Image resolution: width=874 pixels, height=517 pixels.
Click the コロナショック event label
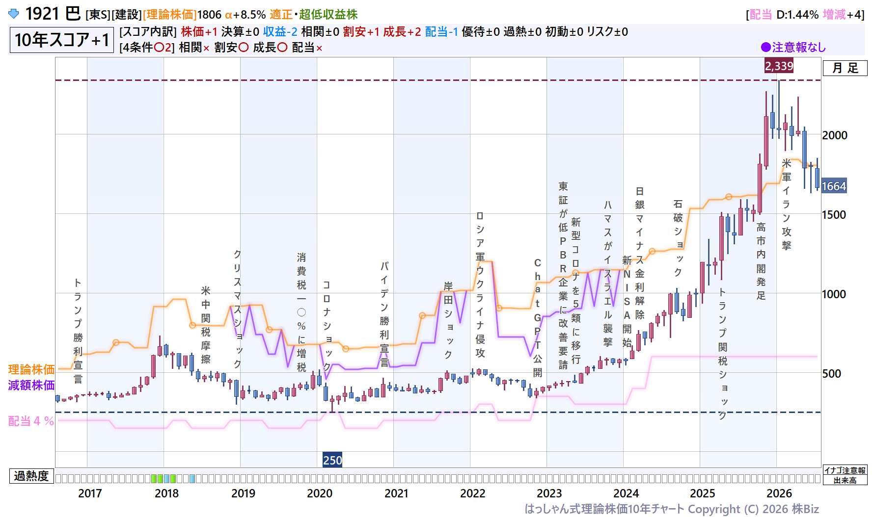[x=327, y=326]
